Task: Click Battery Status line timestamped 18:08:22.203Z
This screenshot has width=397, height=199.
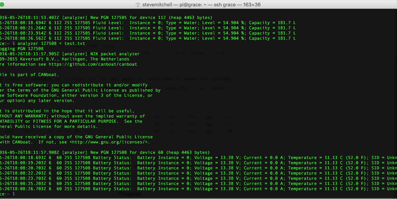Action: 198,173
